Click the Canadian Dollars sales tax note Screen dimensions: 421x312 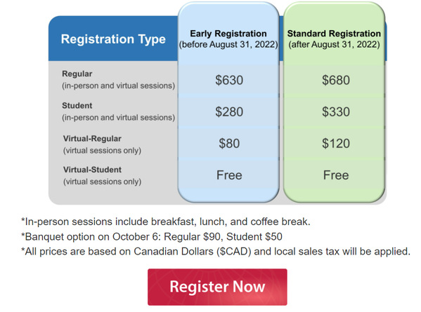tap(216, 252)
